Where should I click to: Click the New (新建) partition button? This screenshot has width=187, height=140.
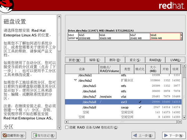click(x=75, y=60)
